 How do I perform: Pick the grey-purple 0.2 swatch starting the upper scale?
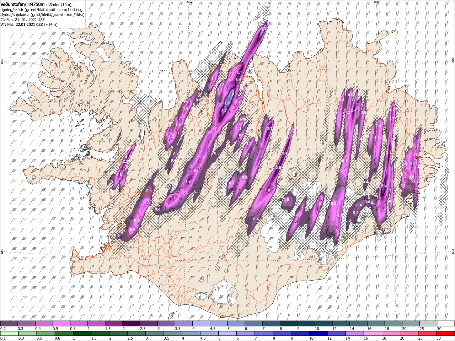point(9,324)
